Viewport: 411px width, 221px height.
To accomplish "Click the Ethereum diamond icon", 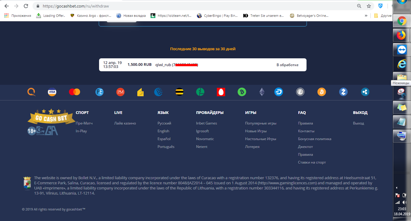I will point(262,92).
